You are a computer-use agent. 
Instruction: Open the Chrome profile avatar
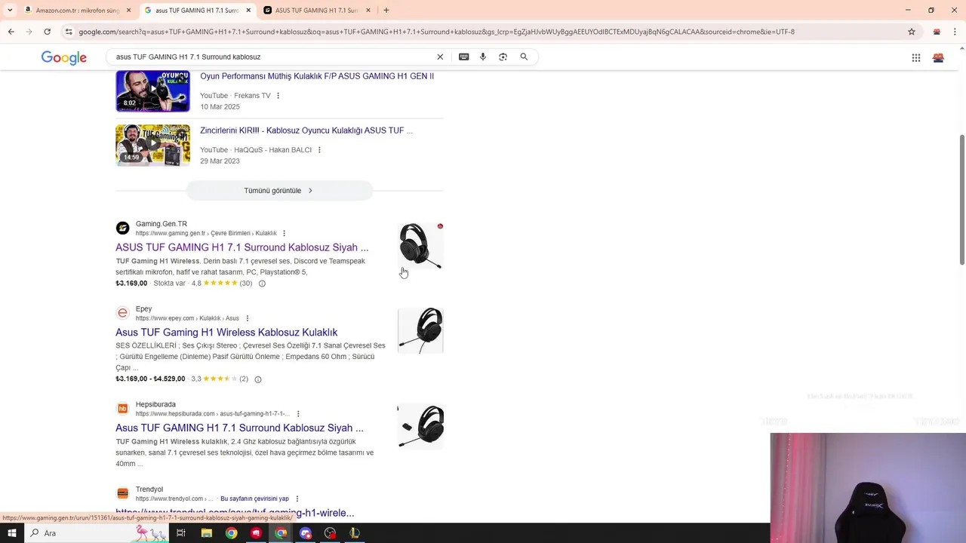(x=937, y=32)
